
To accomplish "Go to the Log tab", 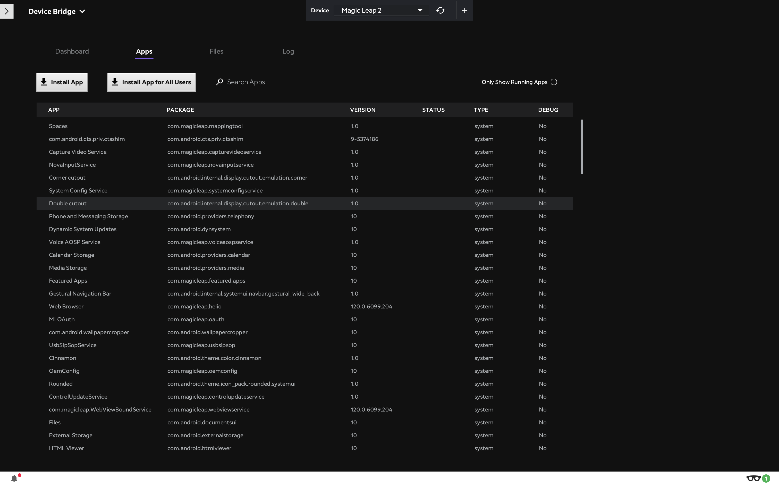I will [x=289, y=51].
